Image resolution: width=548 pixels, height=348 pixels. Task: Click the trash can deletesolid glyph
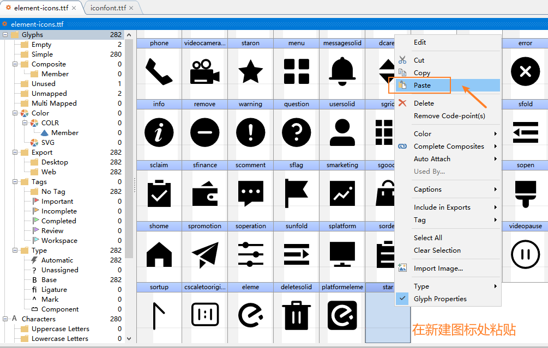(296, 315)
